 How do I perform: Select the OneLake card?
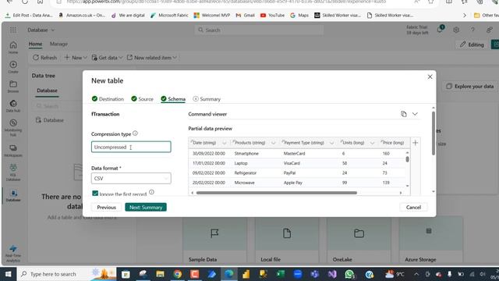(359, 240)
